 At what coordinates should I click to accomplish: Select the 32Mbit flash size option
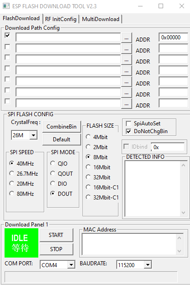click(x=88, y=177)
